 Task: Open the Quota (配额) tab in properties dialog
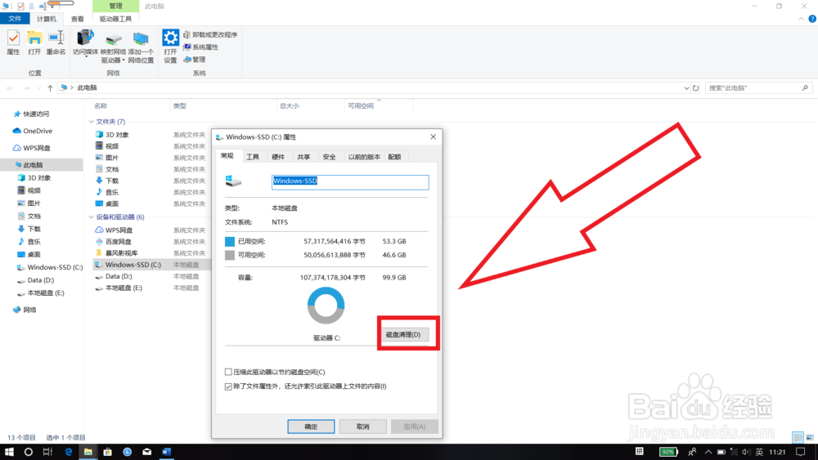click(x=395, y=157)
